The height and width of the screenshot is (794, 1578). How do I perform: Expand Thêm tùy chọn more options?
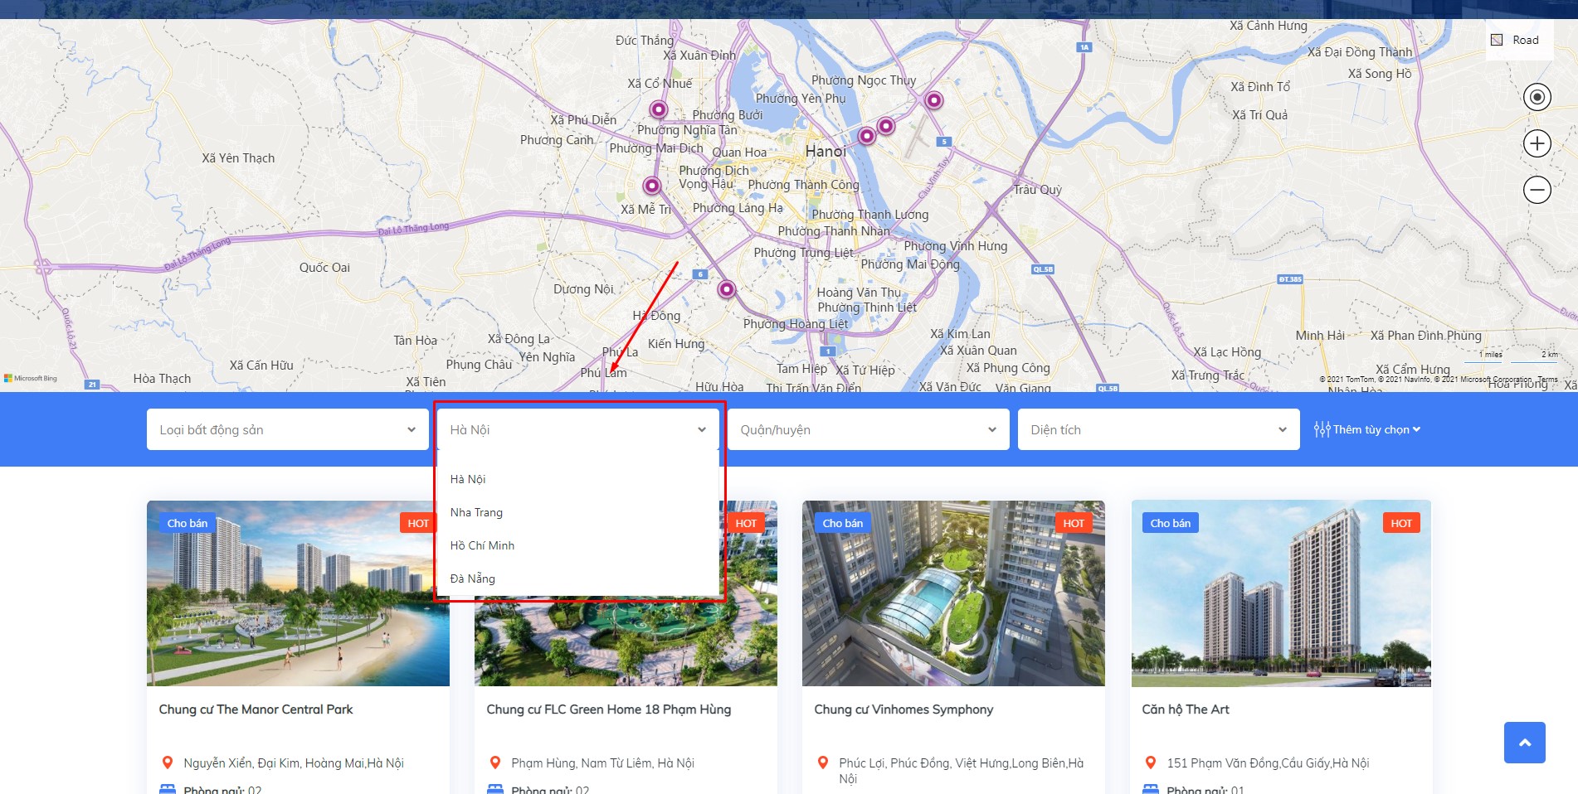(x=1376, y=429)
